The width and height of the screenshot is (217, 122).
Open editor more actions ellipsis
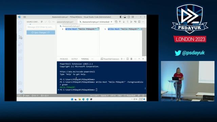[143, 22]
